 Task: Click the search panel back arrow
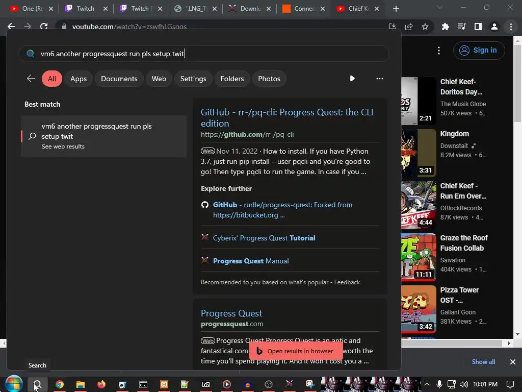31,79
